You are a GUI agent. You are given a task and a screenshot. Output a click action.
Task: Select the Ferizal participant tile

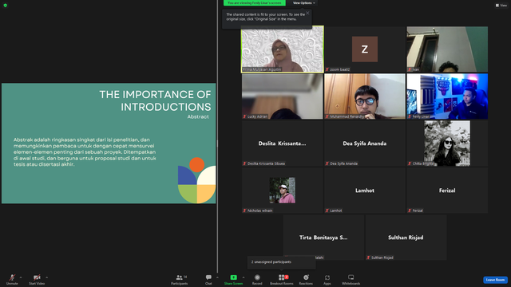point(447,191)
